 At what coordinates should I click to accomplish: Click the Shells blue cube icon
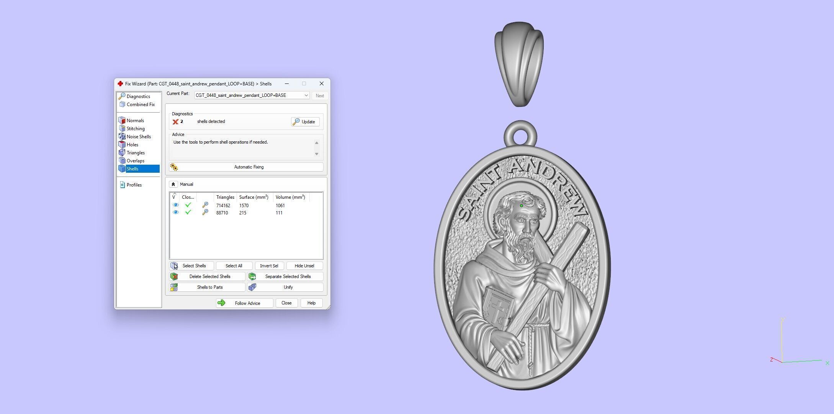[122, 169]
